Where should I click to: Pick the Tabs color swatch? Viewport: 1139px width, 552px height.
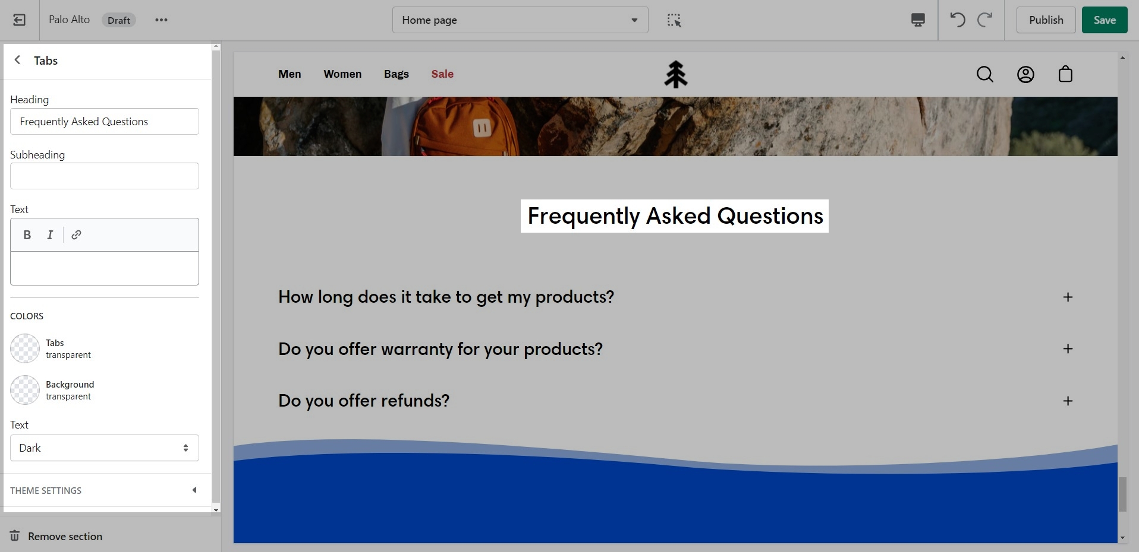tap(25, 348)
